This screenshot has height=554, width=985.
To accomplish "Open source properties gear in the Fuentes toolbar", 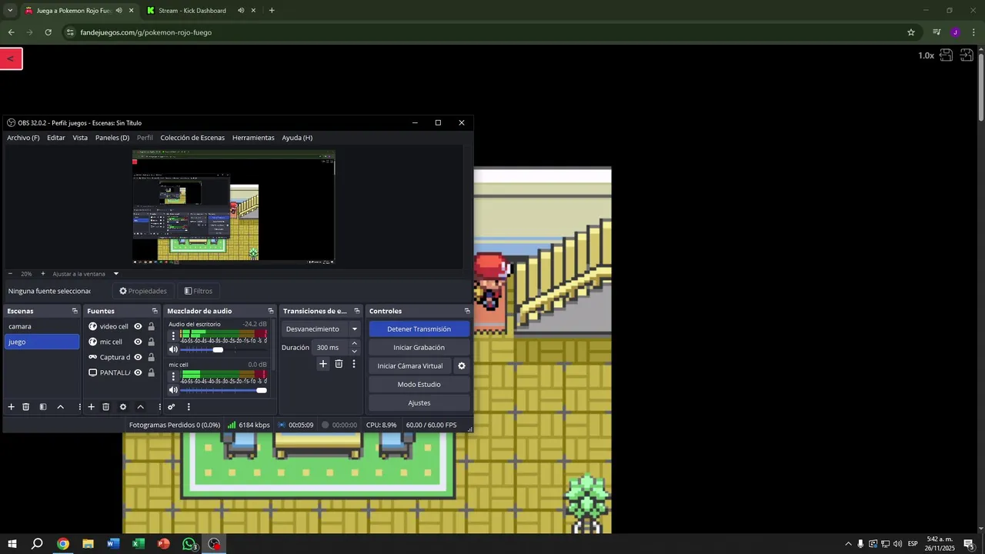I will (x=123, y=407).
